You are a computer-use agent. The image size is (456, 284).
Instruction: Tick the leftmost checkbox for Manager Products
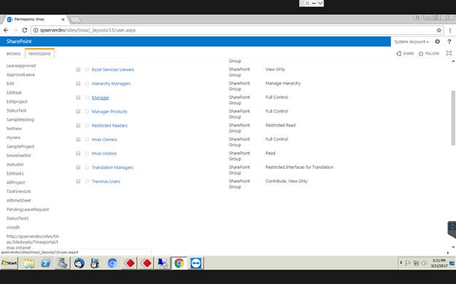78,111
